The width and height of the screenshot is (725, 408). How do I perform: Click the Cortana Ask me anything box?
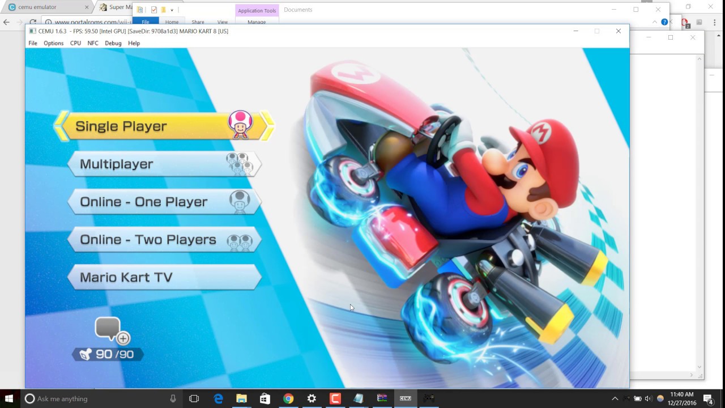tap(101, 398)
